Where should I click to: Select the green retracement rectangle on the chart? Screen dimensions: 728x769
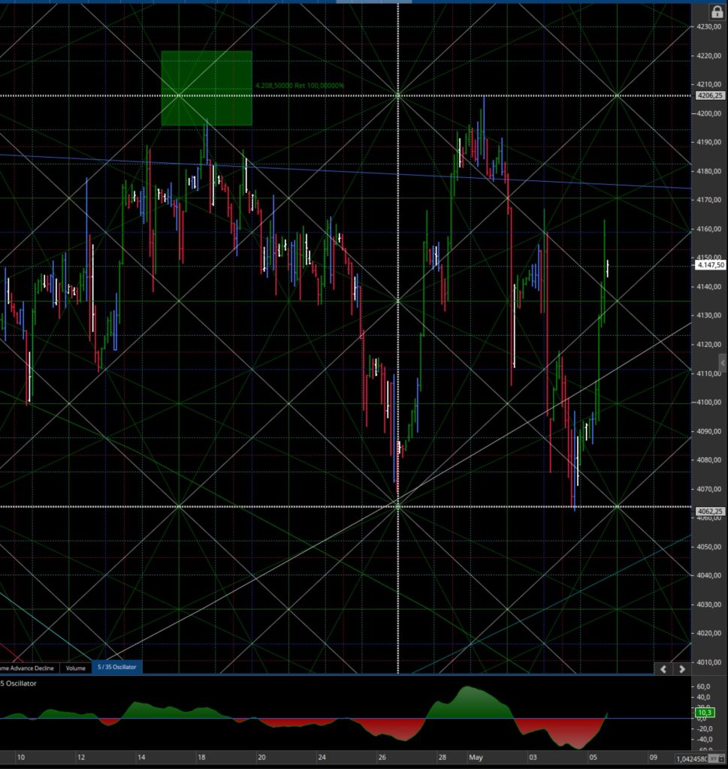point(207,89)
